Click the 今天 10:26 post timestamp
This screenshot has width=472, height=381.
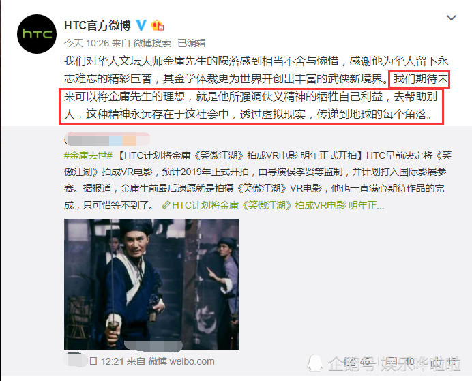[x=87, y=43]
